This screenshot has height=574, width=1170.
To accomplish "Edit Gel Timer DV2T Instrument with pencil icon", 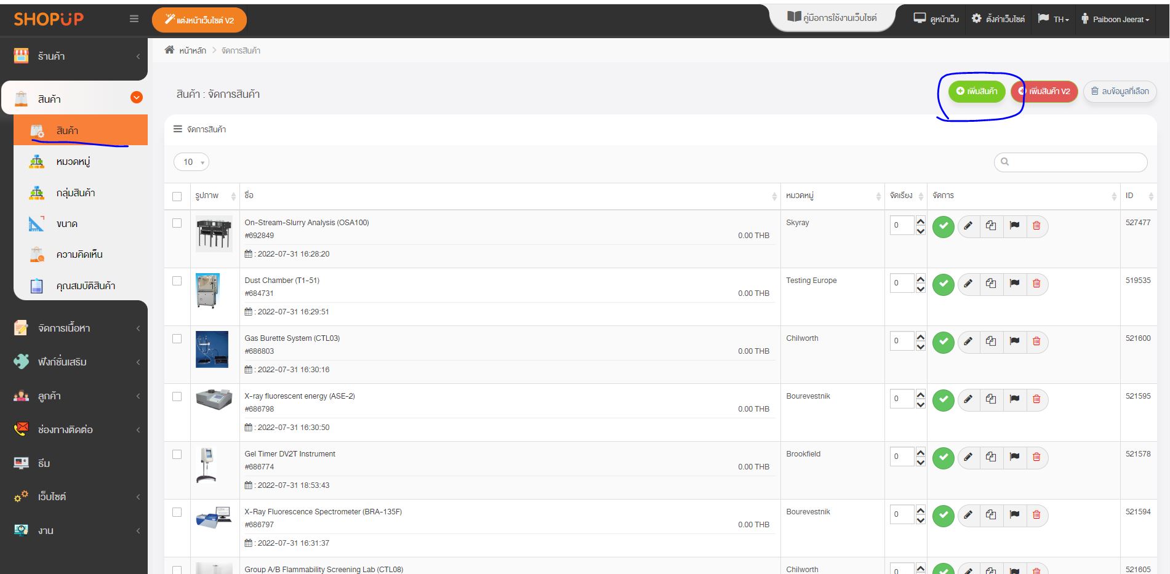I will [x=968, y=457].
